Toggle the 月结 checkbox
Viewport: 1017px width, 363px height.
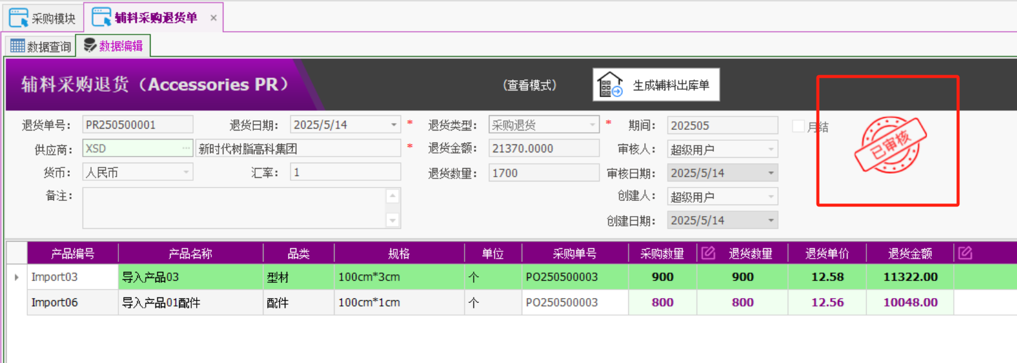[x=798, y=126]
